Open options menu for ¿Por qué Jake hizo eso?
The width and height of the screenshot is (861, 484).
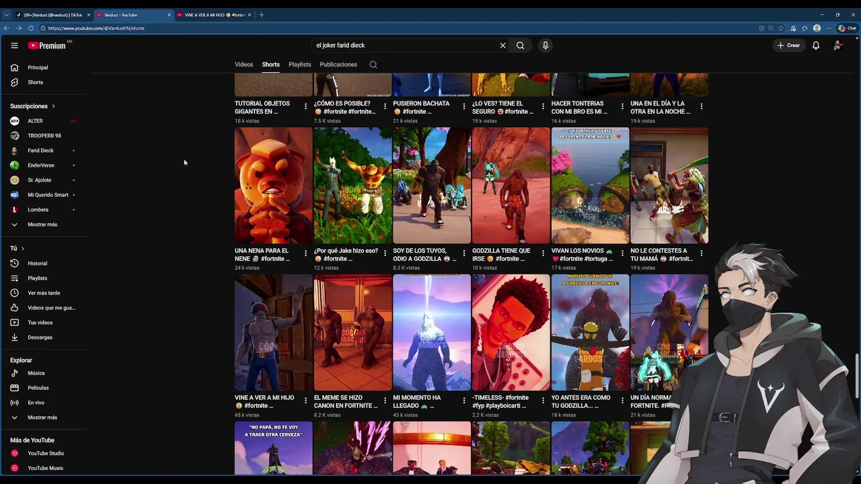[x=385, y=253]
